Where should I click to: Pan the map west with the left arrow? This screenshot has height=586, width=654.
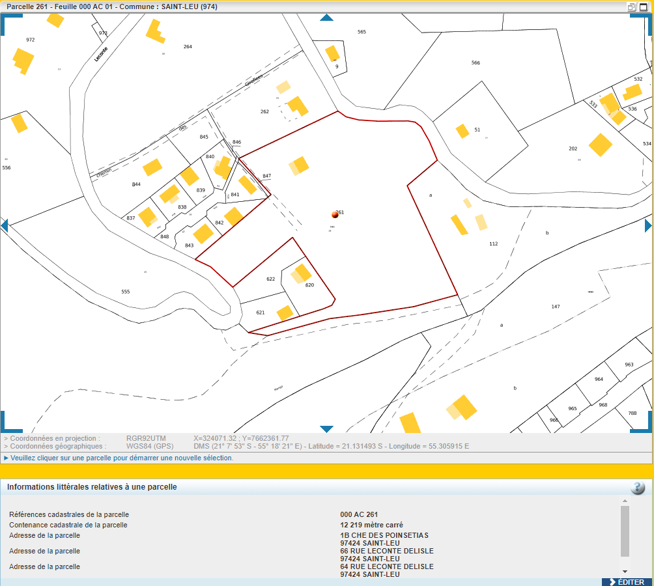pyautogui.click(x=5, y=225)
